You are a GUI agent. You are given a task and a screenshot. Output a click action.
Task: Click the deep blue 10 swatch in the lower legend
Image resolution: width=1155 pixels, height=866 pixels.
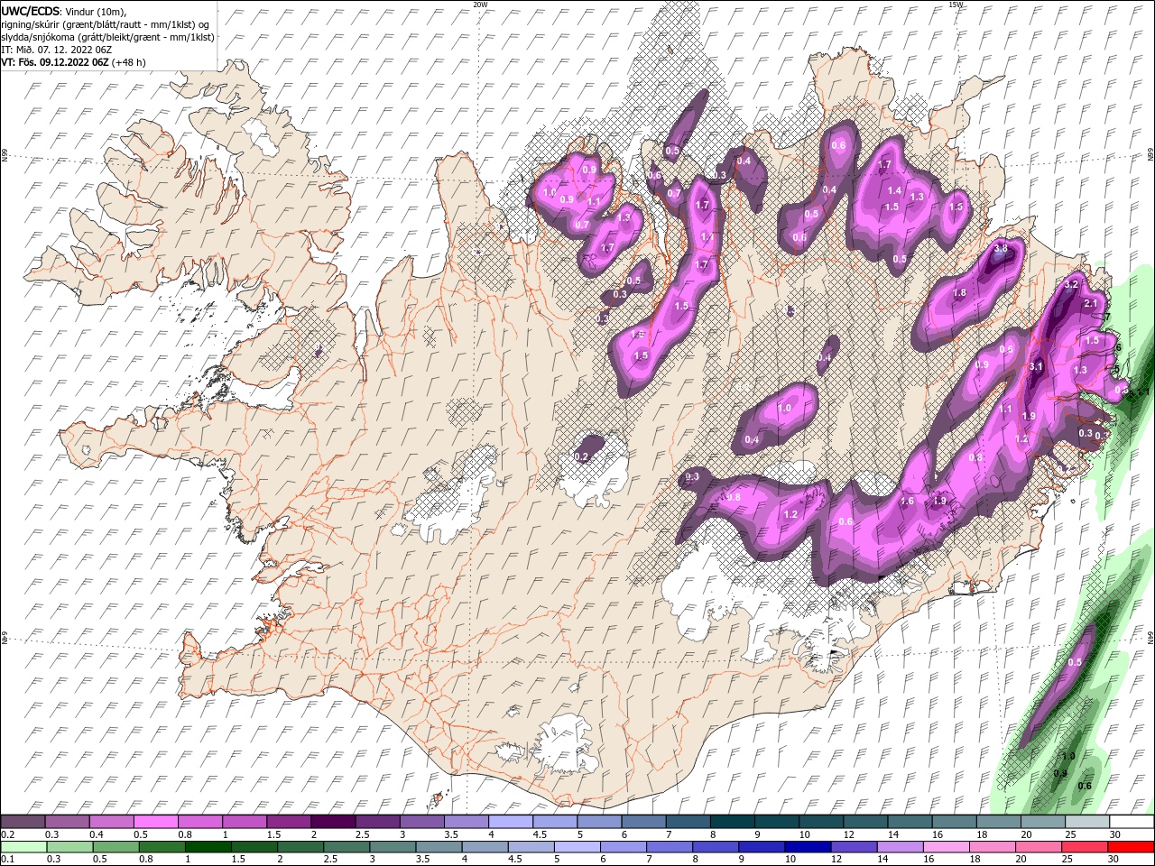(807, 847)
